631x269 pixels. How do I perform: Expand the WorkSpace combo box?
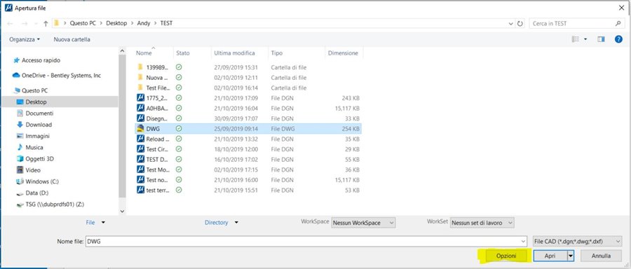point(363,223)
